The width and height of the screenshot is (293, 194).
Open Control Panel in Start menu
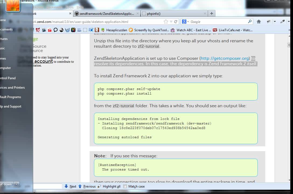tap(8, 78)
